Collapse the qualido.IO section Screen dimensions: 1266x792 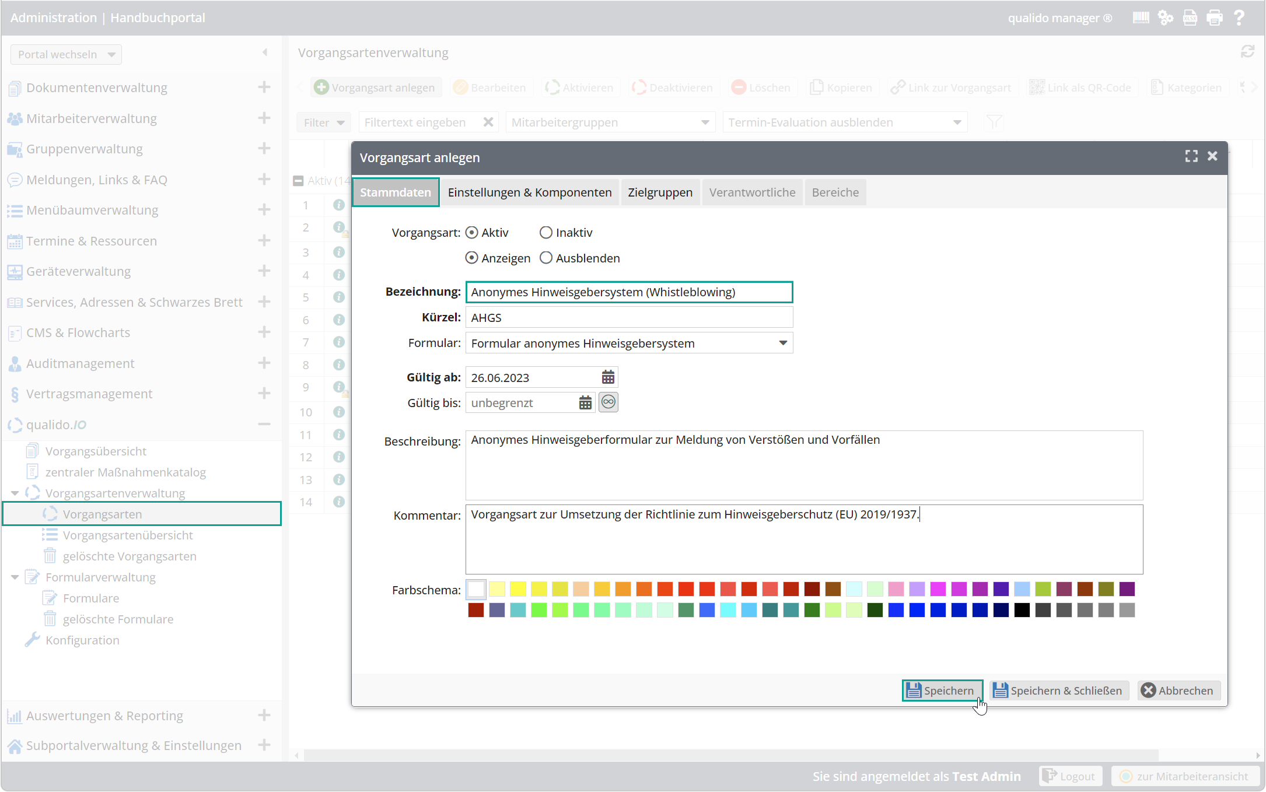[264, 424]
